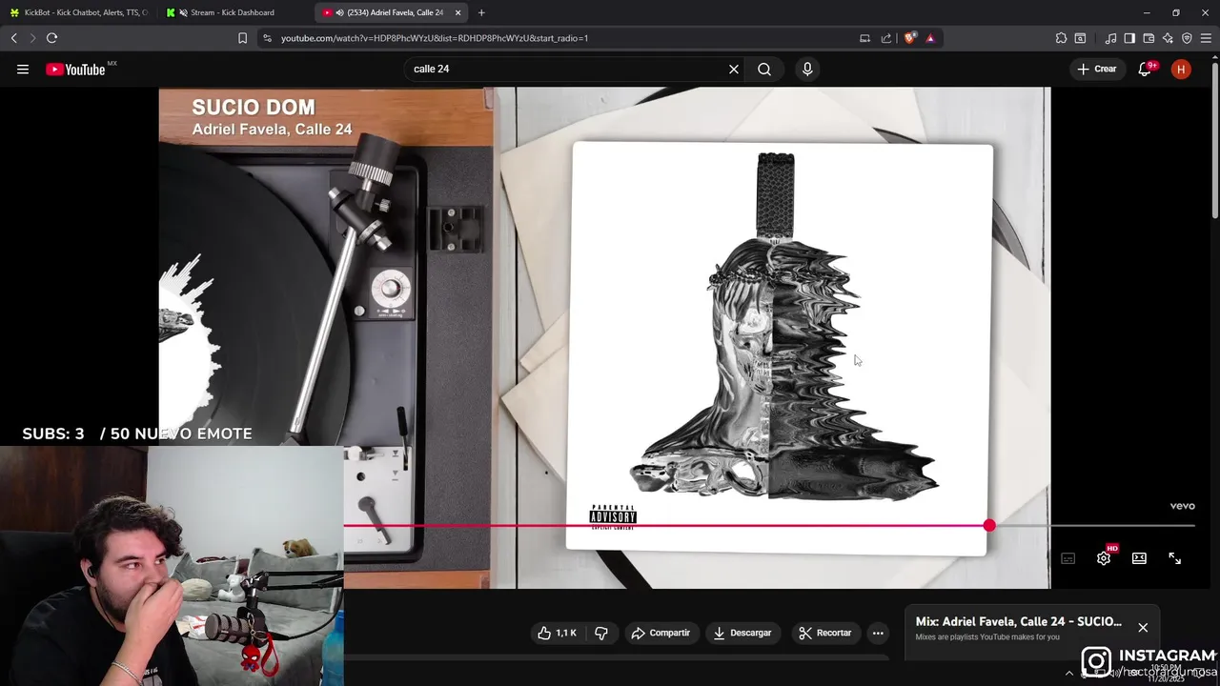Toggle subtitles on the player
Screen dimensions: 1220x686
pos(1067,558)
